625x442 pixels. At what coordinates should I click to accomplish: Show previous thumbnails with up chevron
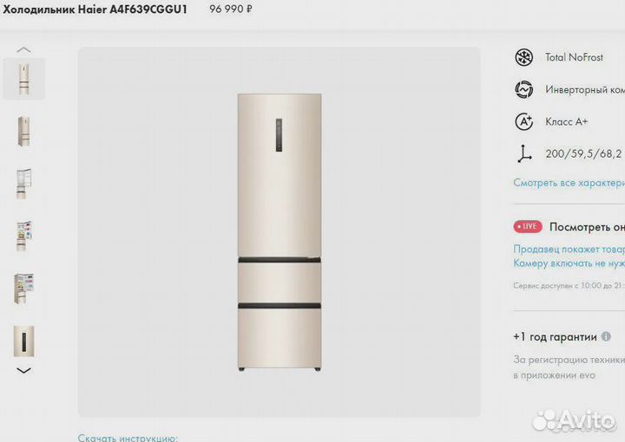[x=24, y=49]
